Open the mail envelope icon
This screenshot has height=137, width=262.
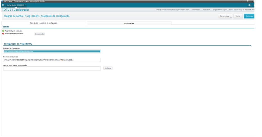pos(249,5)
